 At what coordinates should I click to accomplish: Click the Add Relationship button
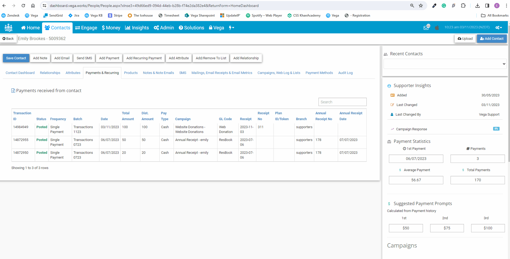click(246, 58)
